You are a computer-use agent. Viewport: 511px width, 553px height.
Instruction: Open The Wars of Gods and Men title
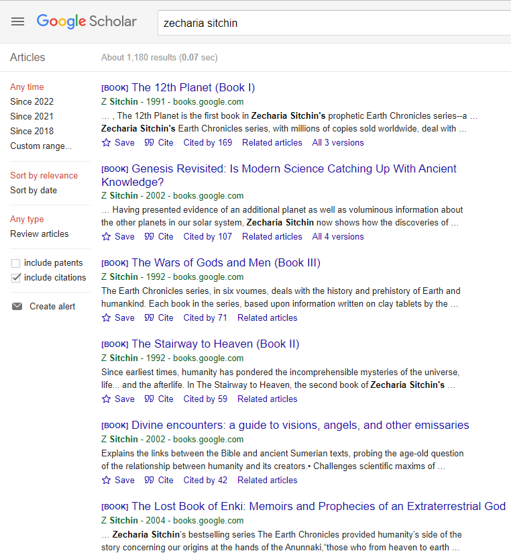[x=226, y=262]
